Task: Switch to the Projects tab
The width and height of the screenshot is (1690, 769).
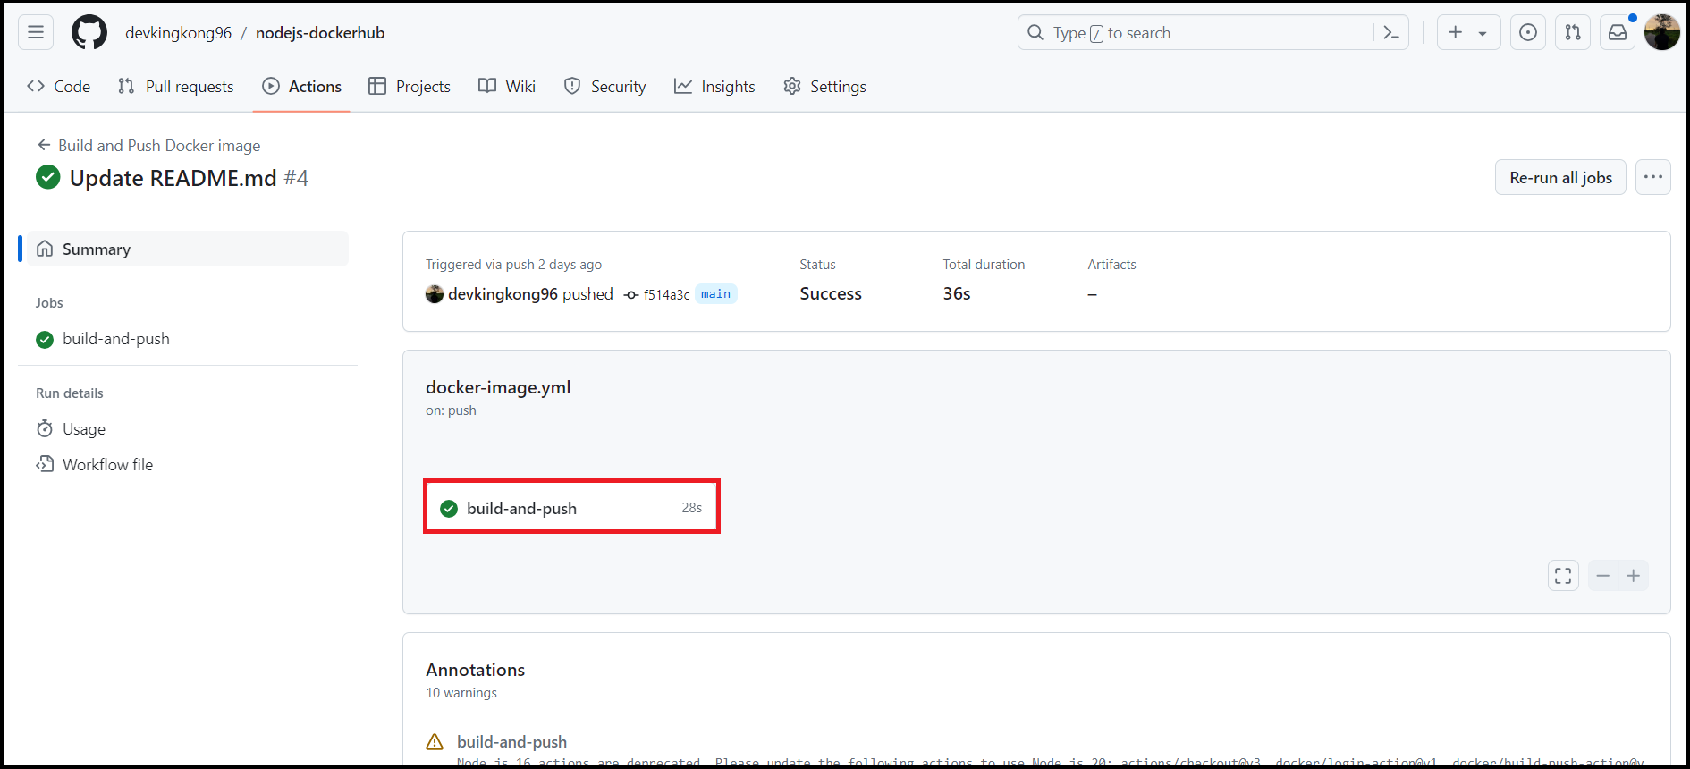Action: click(x=410, y=87)
